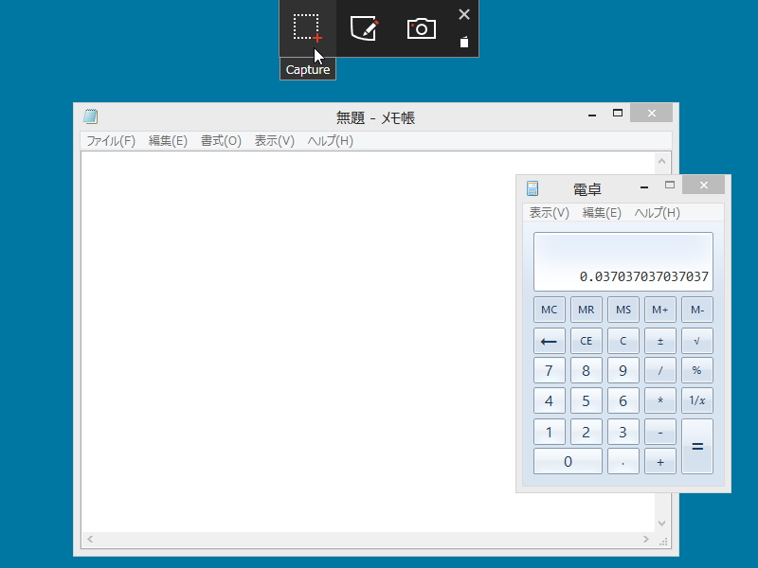The height and width of the screenshot is (568, 758).
Task: Minimize the calculator window
Action: click(x=644, y=186)
